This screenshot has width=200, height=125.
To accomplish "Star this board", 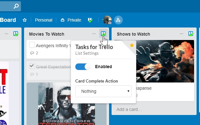I will tap(25, 20).
